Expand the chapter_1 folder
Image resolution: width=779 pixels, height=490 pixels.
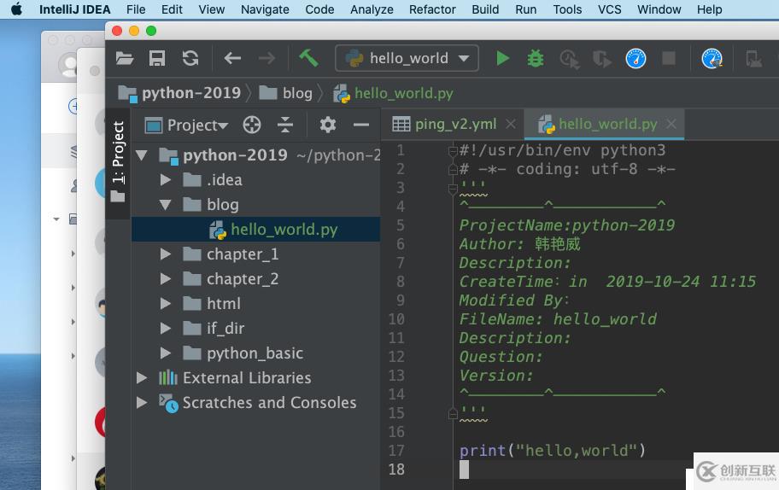pos(166,254)
